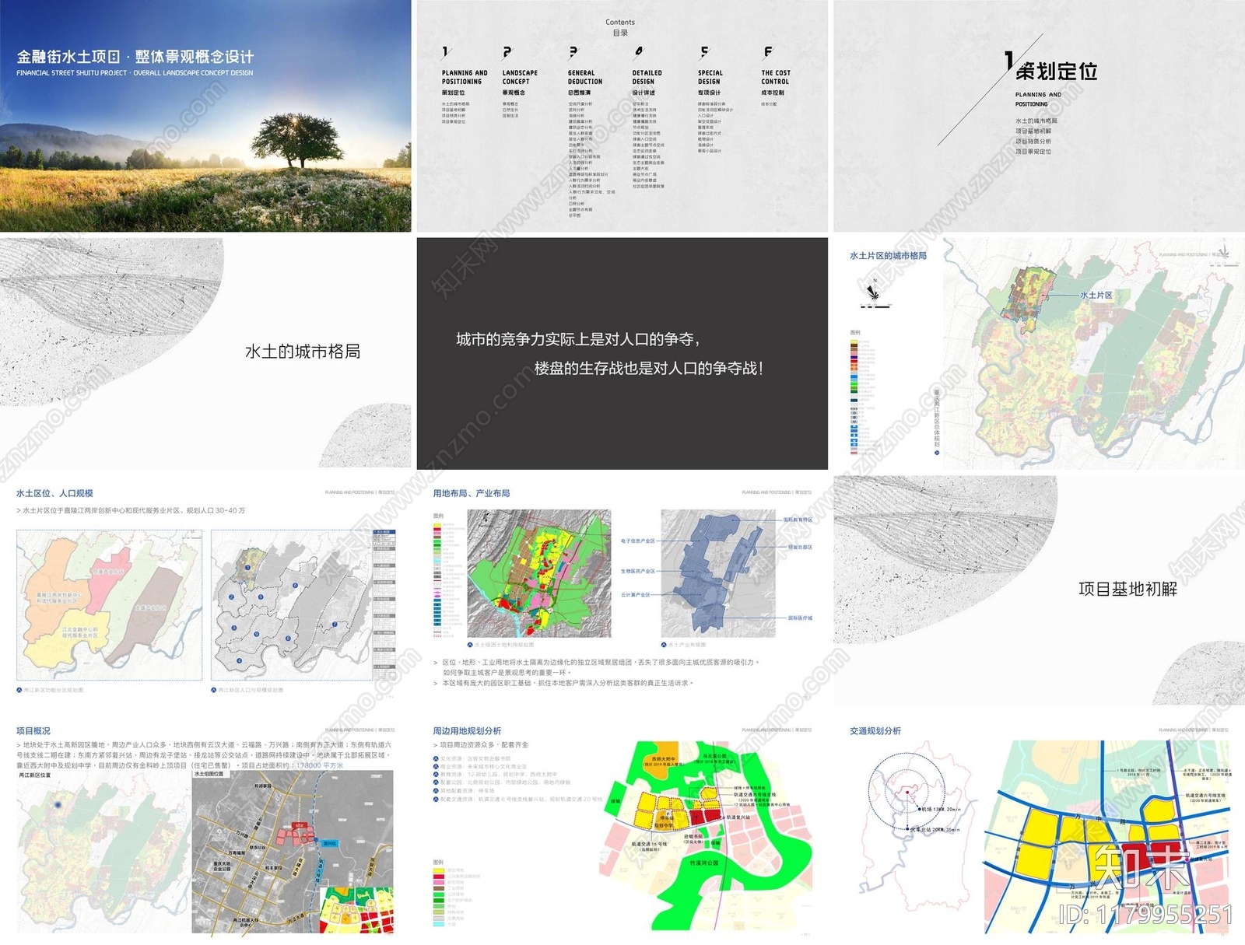Open the dark quote slide about 人口的争夺
This screenshot has height=945, width=1245.
tap(622, 353)
